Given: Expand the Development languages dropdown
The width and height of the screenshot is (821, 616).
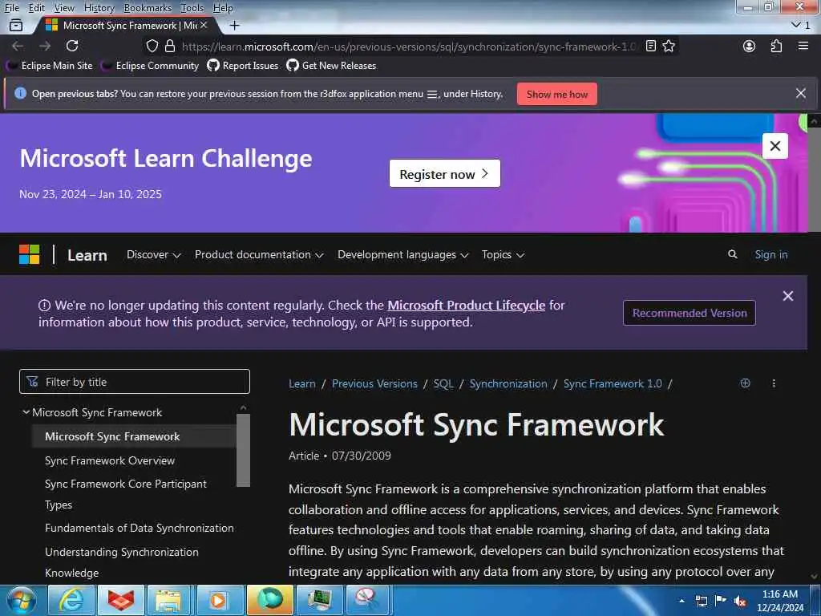Looking at the screenshot, I should (402, 254).
